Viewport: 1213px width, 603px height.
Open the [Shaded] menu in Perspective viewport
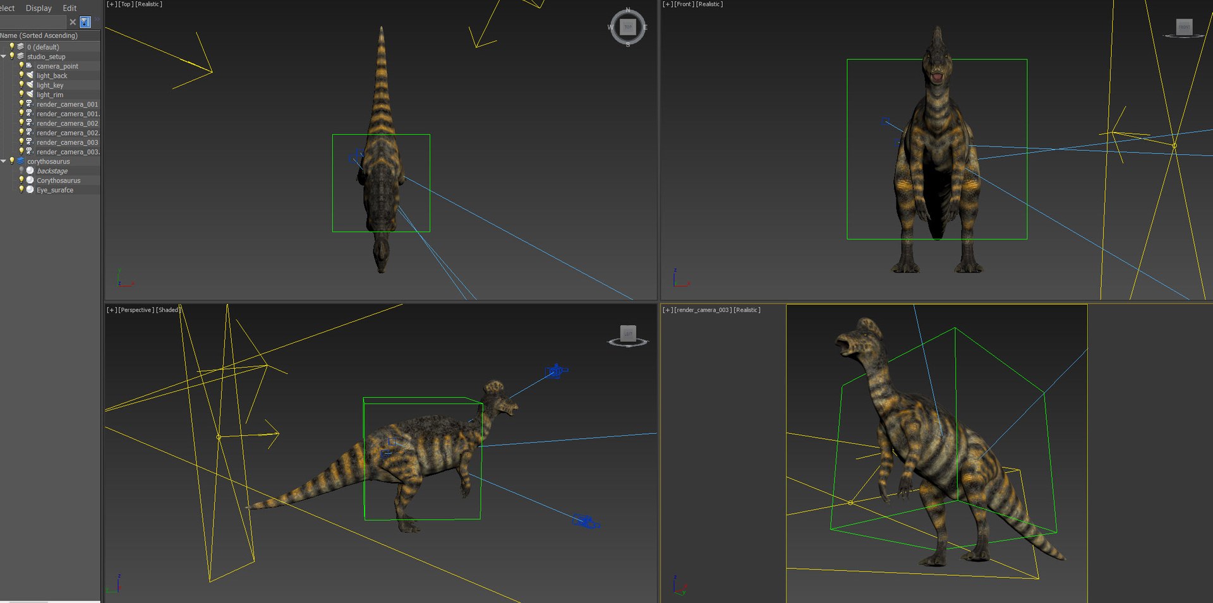pos(168,310)
